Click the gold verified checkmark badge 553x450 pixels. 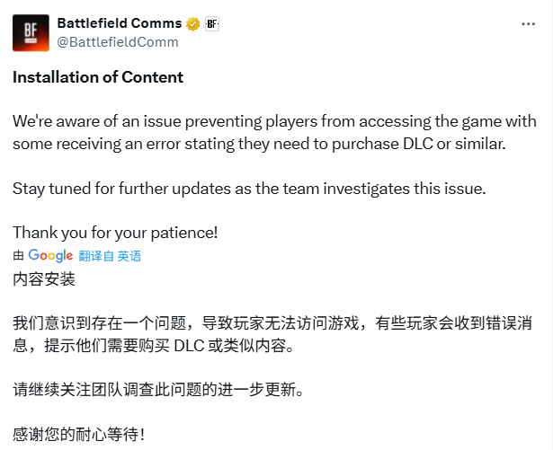coord(193,24)
